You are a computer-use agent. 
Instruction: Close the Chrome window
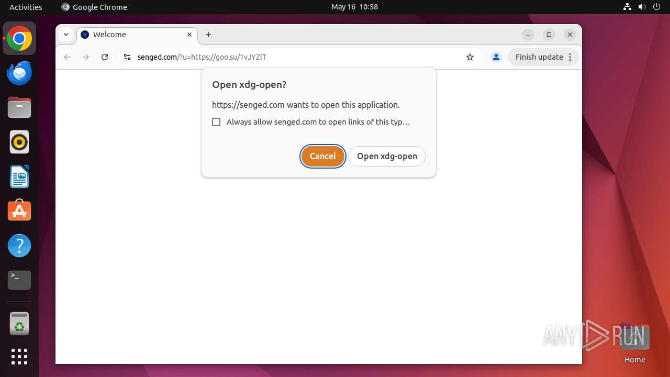pyautogui.click(x=570, y=35)
